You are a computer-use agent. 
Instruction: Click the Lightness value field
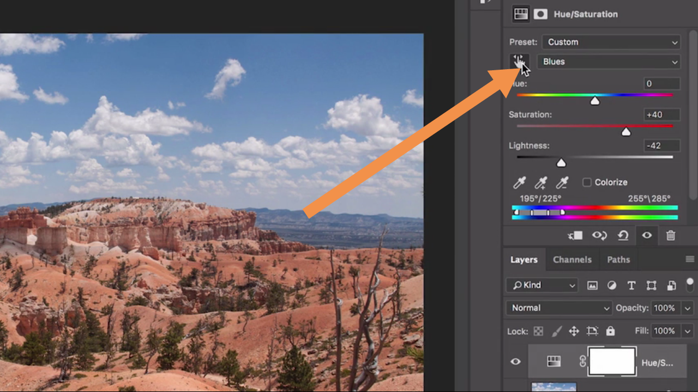click(662, 145)
